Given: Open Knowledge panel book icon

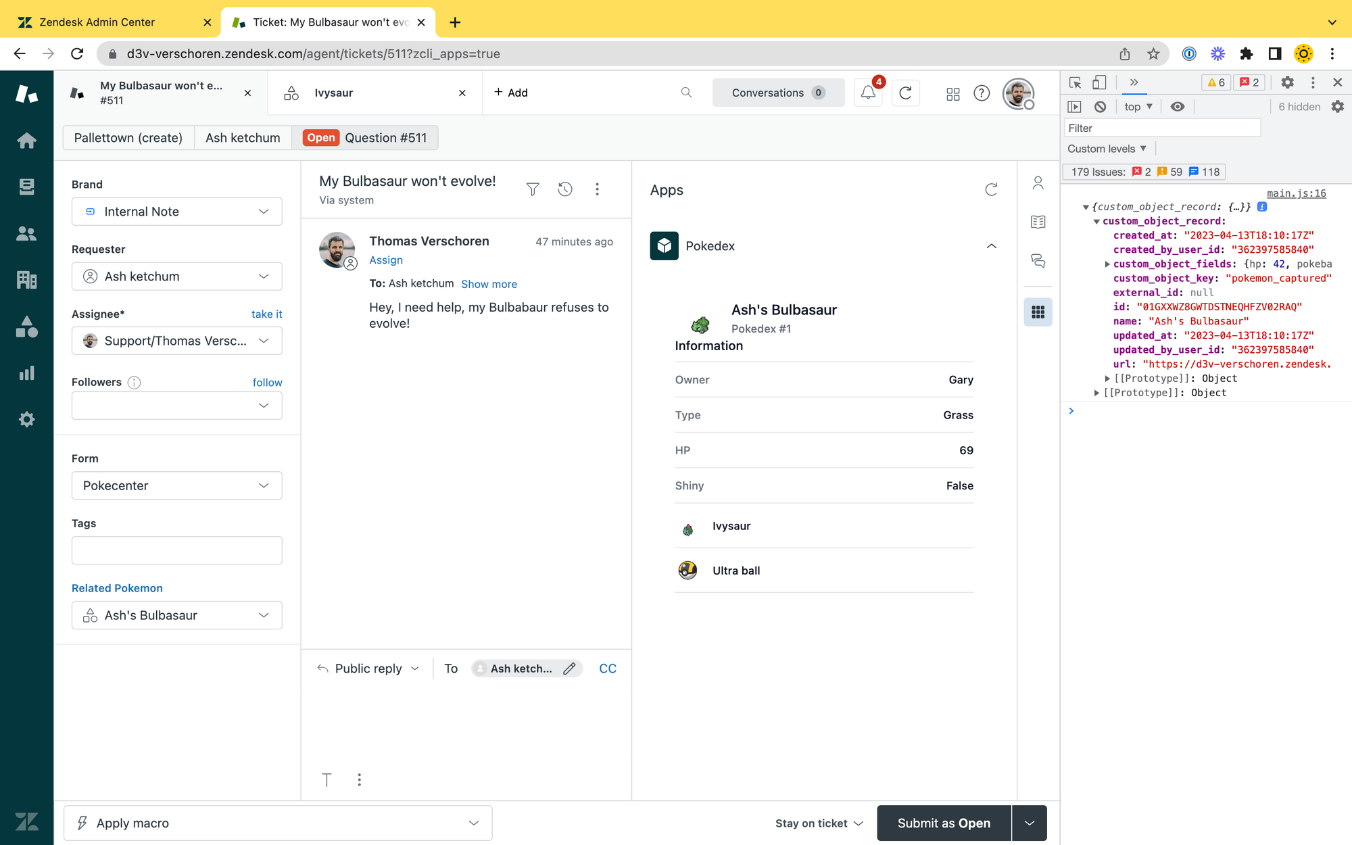Looking at the screenshot, I should pos(1038,222).
